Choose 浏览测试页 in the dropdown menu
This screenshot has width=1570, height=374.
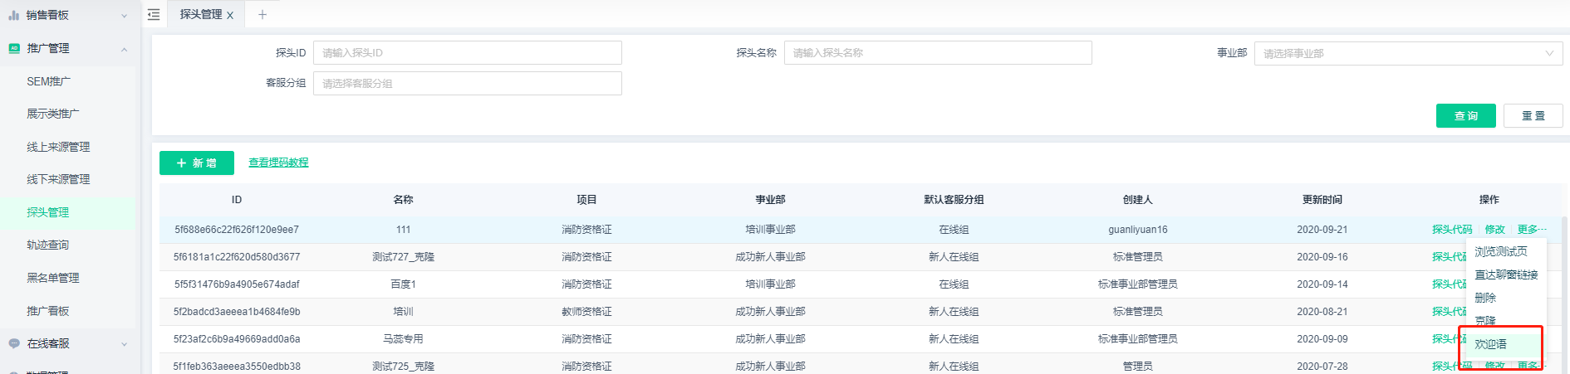coord(1500,251)
